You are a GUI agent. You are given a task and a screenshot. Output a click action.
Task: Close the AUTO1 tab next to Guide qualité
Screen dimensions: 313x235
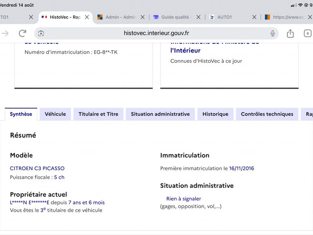point(254,17)
